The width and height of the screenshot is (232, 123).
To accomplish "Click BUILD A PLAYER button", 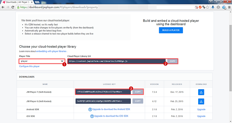I will pos(171,30).
